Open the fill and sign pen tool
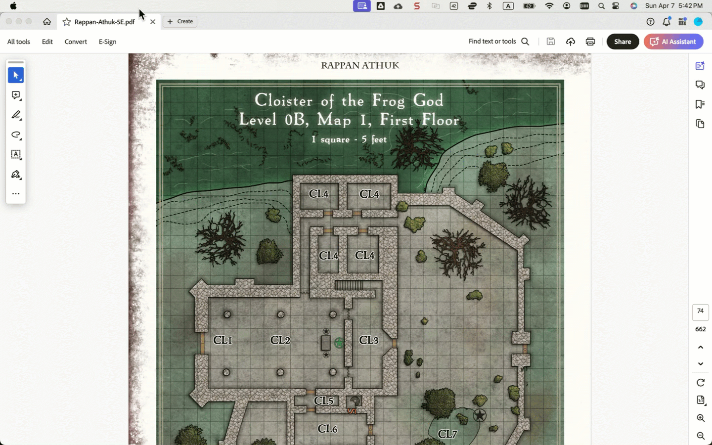This screenshot has height=445, width=712. click(16, 175)
